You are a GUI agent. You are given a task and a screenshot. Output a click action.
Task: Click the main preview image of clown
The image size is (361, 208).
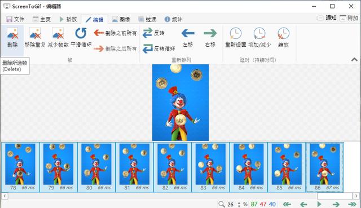click(180, 103)
